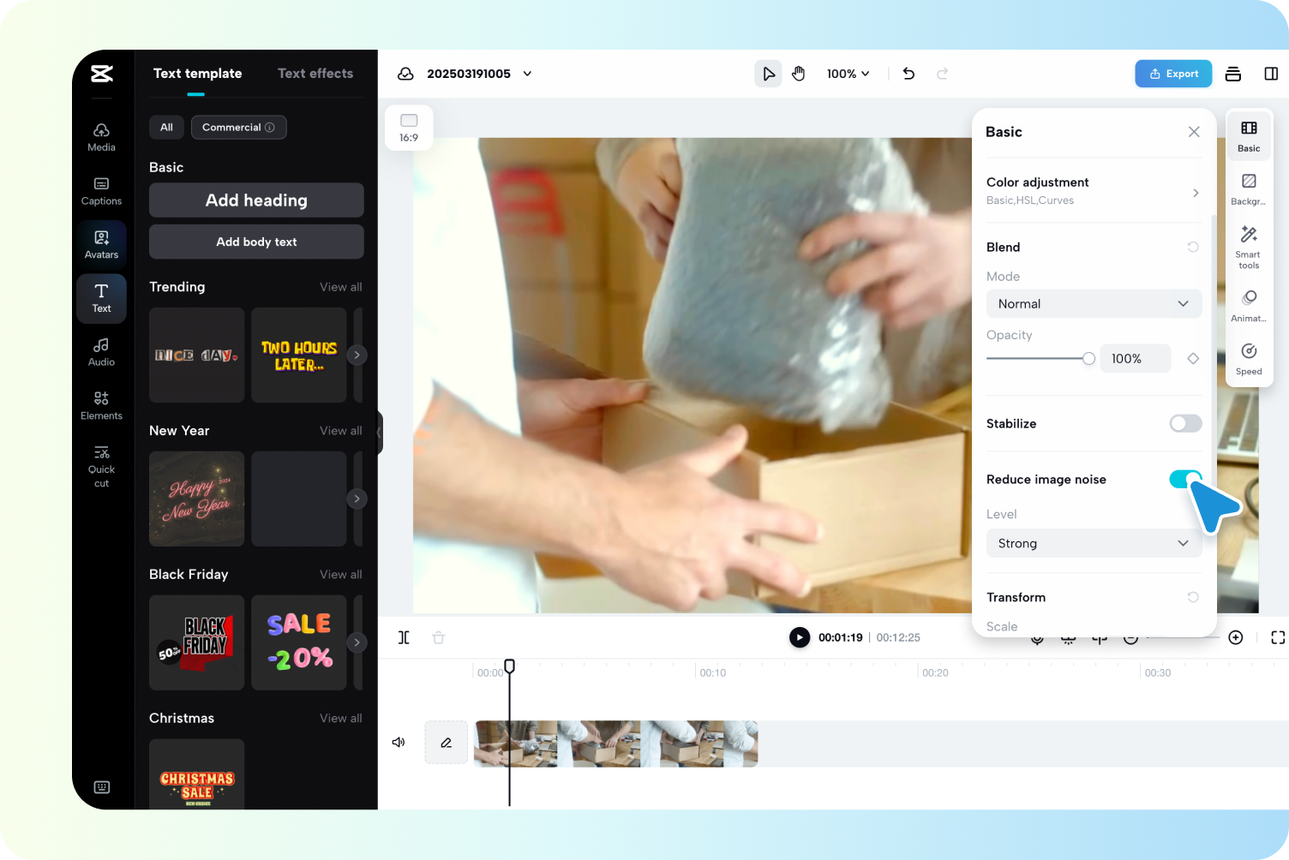Open the Elements panel
This screenshot has width=1289, height=860.
(101, 406)
